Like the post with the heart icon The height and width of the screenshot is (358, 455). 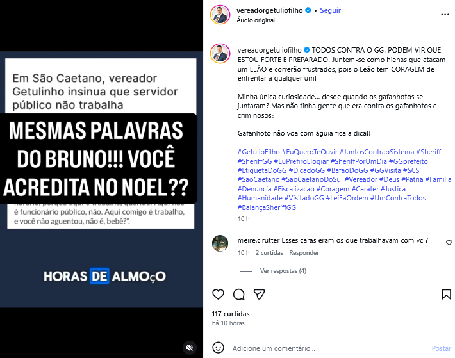tap(219, 295)
